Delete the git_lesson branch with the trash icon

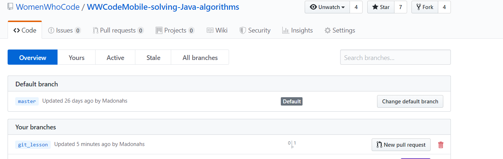[441, 145]
